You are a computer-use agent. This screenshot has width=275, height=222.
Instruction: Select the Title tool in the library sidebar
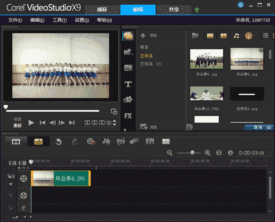tap(128, 84)
